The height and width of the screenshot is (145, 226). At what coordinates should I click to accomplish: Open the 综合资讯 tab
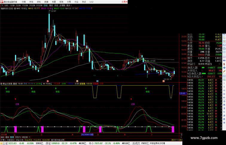point(28,140)
